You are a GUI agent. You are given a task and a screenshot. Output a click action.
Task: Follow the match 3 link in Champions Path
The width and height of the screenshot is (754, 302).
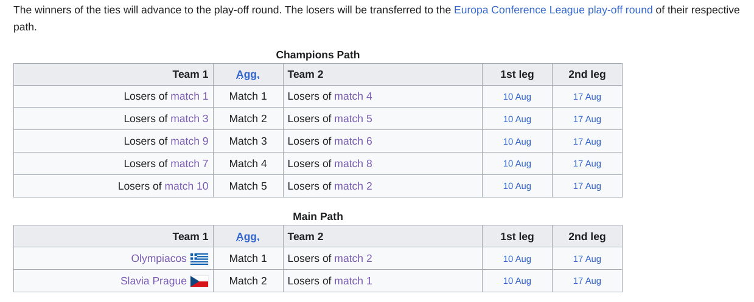coord(189,118)
